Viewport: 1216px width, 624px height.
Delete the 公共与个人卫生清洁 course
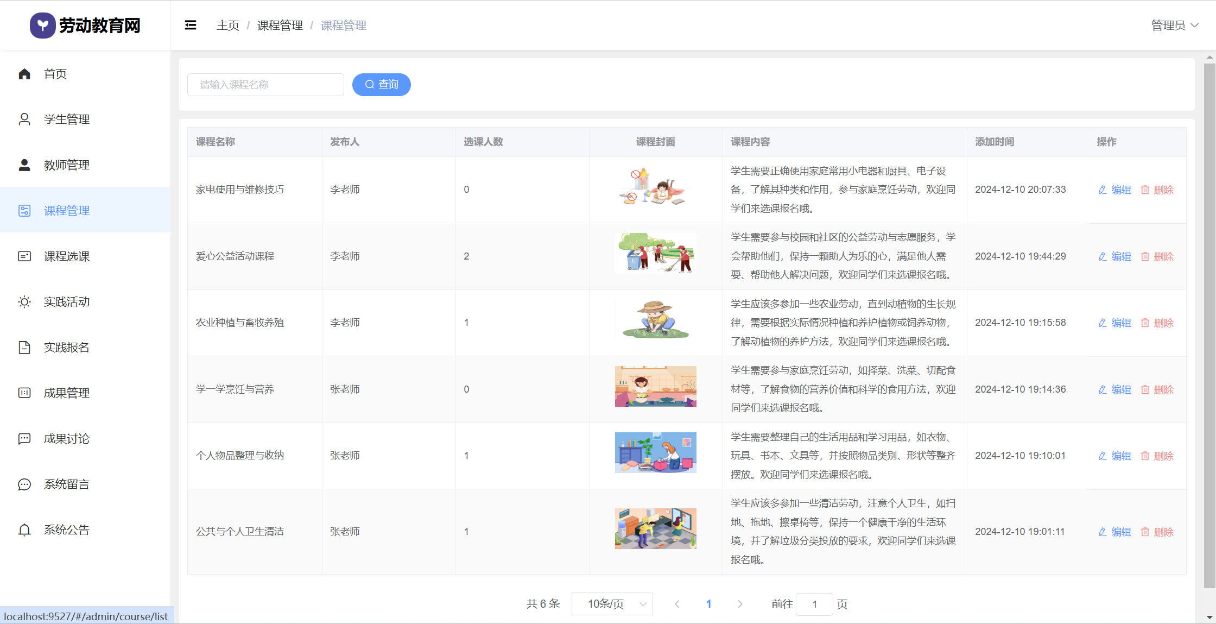1157,532
